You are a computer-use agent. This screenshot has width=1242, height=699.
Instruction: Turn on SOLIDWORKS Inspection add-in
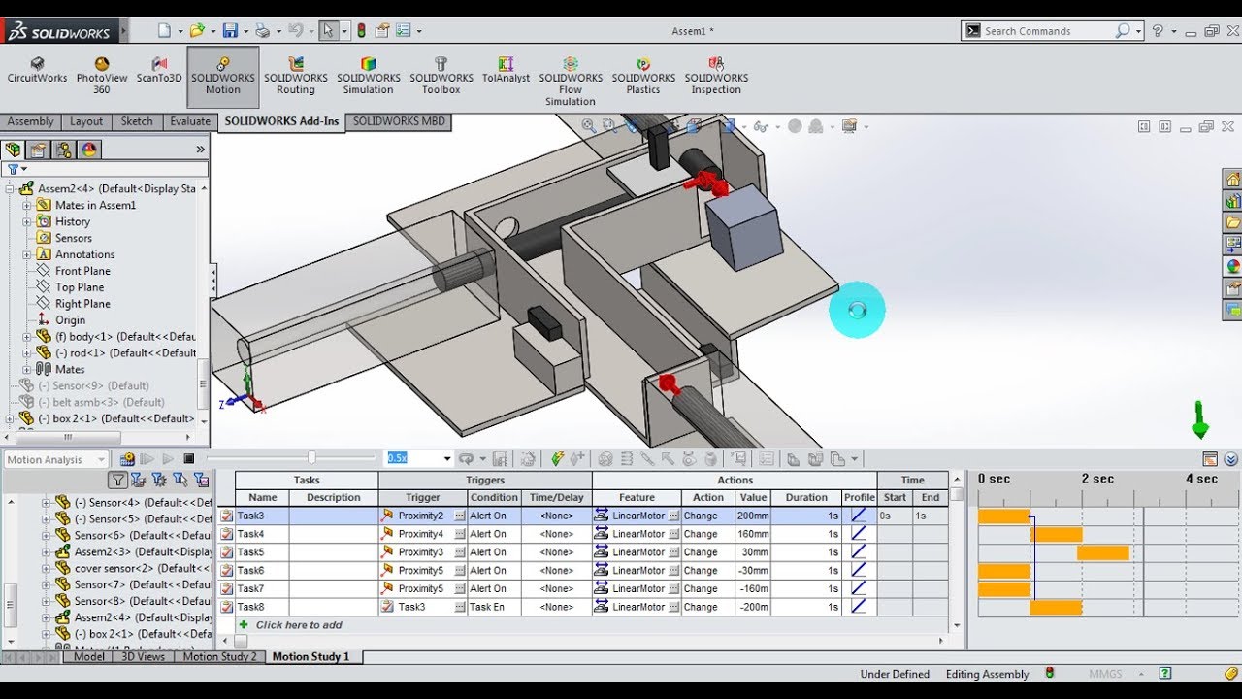716,76
